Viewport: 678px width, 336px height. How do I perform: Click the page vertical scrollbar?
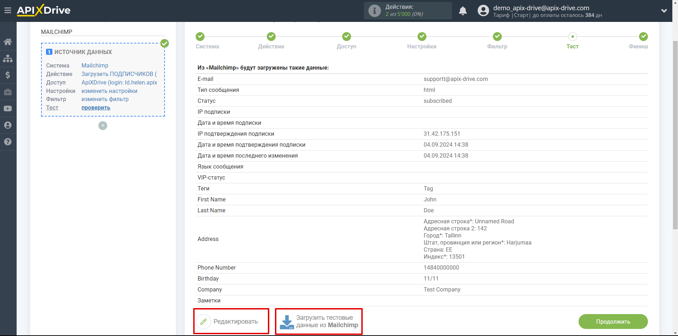[x=675, y=134]
